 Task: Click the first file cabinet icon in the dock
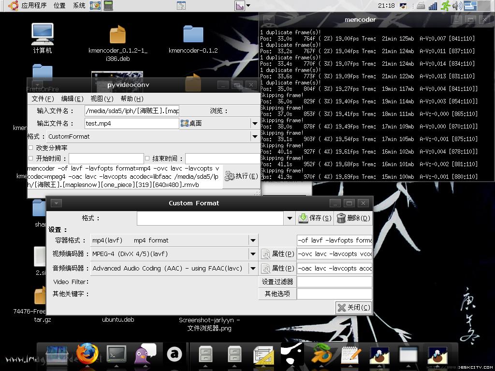click(x=205, y=354)
